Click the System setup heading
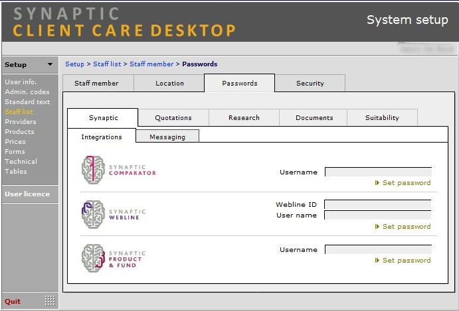The width and height of the screenshot is (459, 311). pyautogui.click(x=407, y=20)
